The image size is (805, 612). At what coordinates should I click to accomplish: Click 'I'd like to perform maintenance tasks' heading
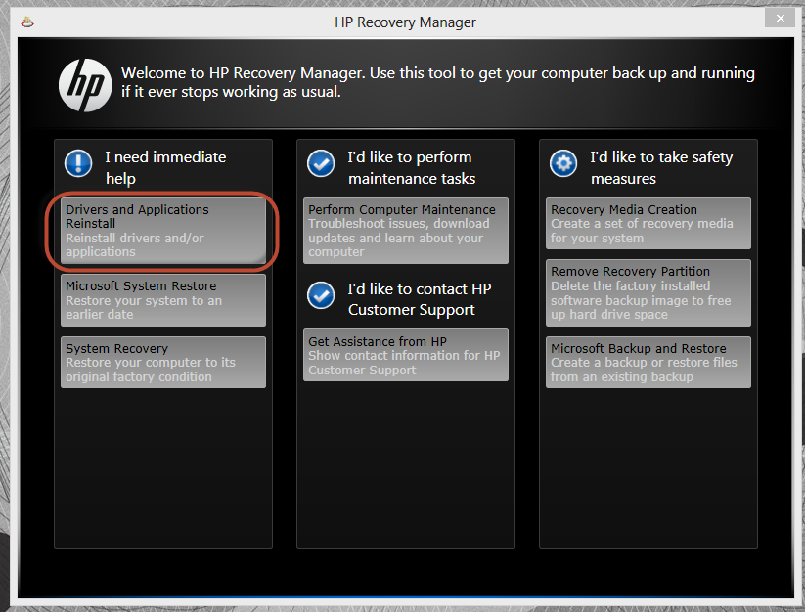click(x=411, y=168)
